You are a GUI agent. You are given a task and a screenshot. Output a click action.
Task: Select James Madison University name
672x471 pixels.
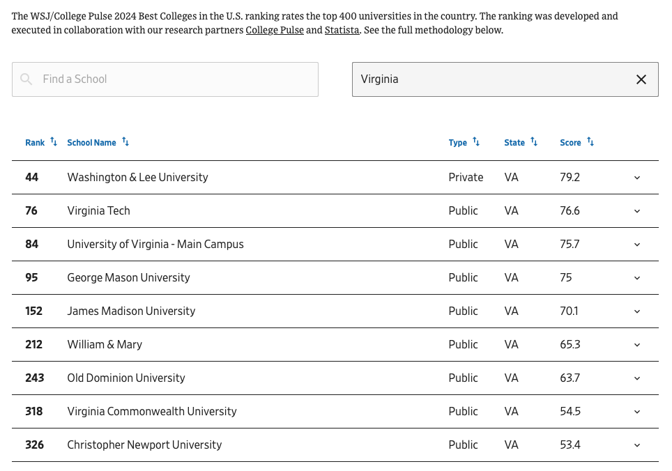click(x=131, y=311)
